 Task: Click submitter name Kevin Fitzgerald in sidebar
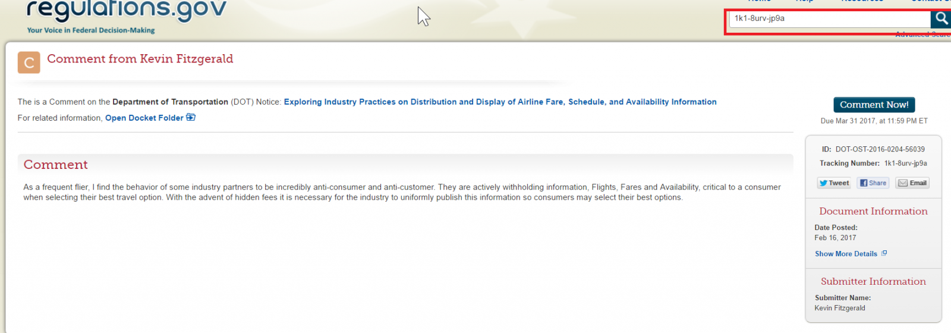[x=839, y=308]
